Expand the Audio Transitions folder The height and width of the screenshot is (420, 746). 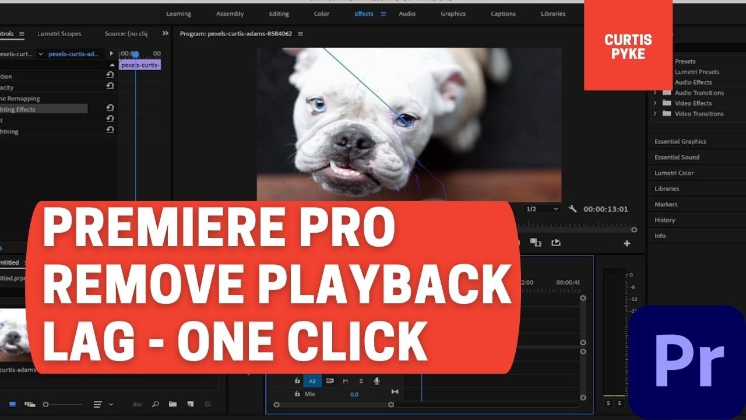pos(654,93)
